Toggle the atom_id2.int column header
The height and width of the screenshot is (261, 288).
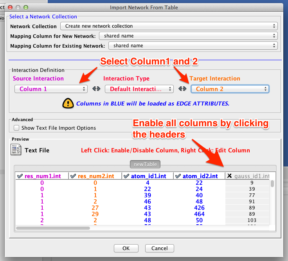[x=199, y=176]
